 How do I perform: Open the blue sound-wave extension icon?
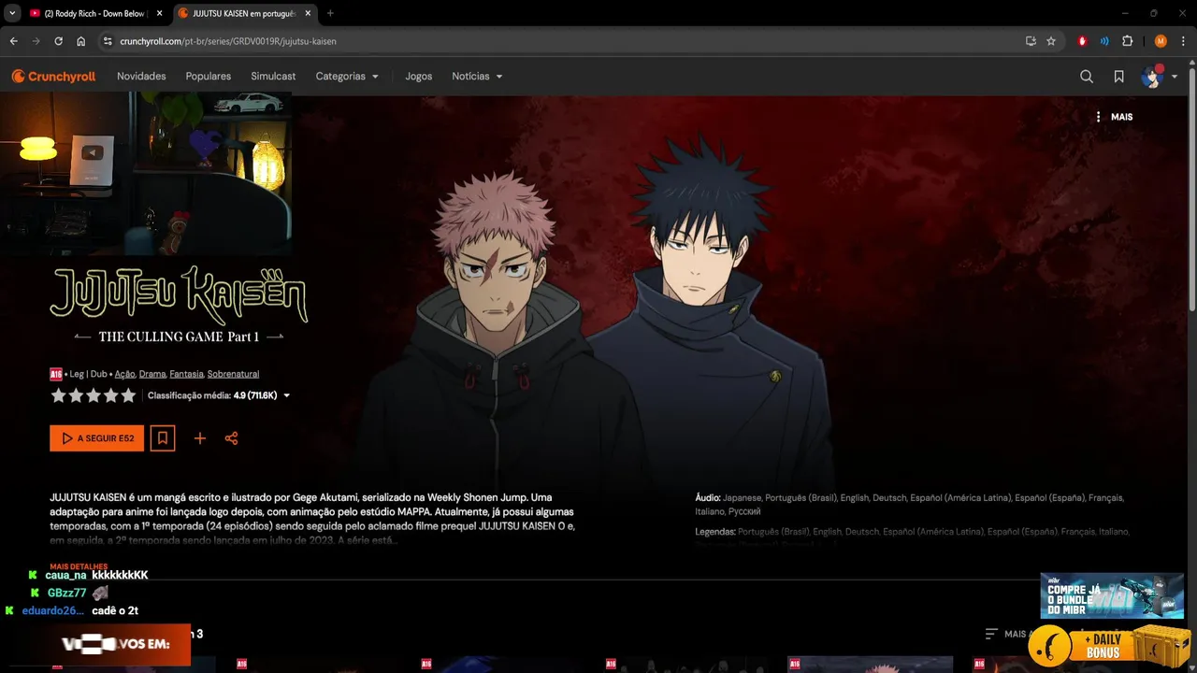click(x=1104, y=41)
